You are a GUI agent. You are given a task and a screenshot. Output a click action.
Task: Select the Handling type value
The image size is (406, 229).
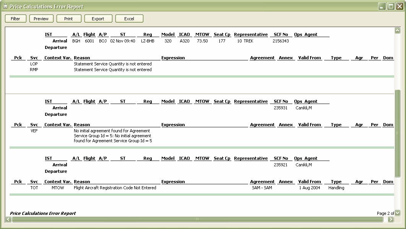[336, 188]
